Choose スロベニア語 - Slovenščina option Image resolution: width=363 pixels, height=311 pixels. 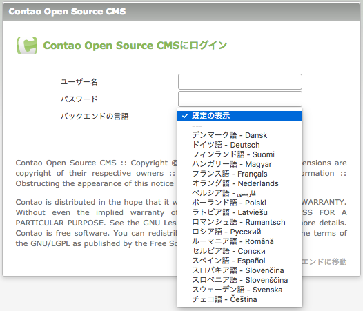(x=240, y=280)
